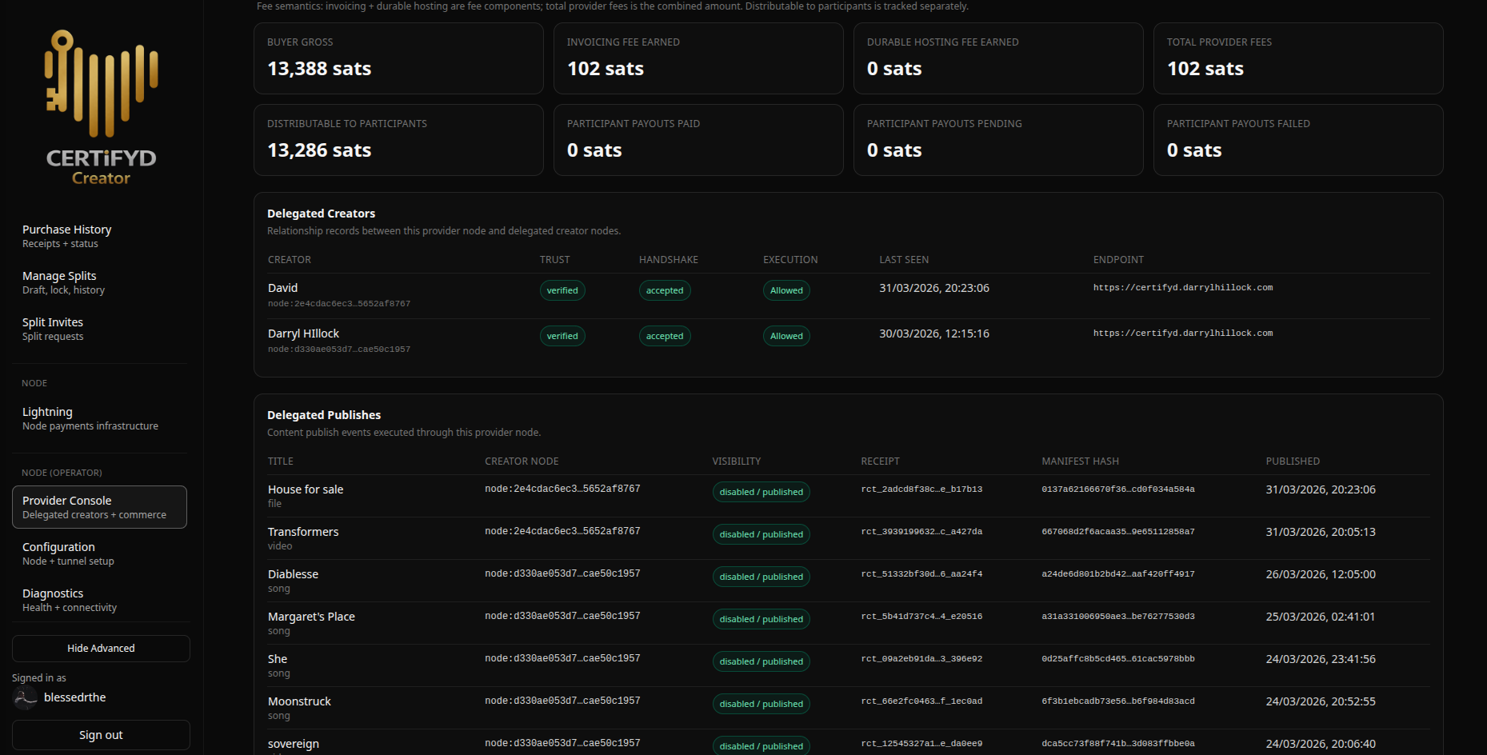Image resolution: width=1487 pixels, height=755 pixels.
Task: Click published date 31/03/2026, 20:05:13
Action: 1321,532
